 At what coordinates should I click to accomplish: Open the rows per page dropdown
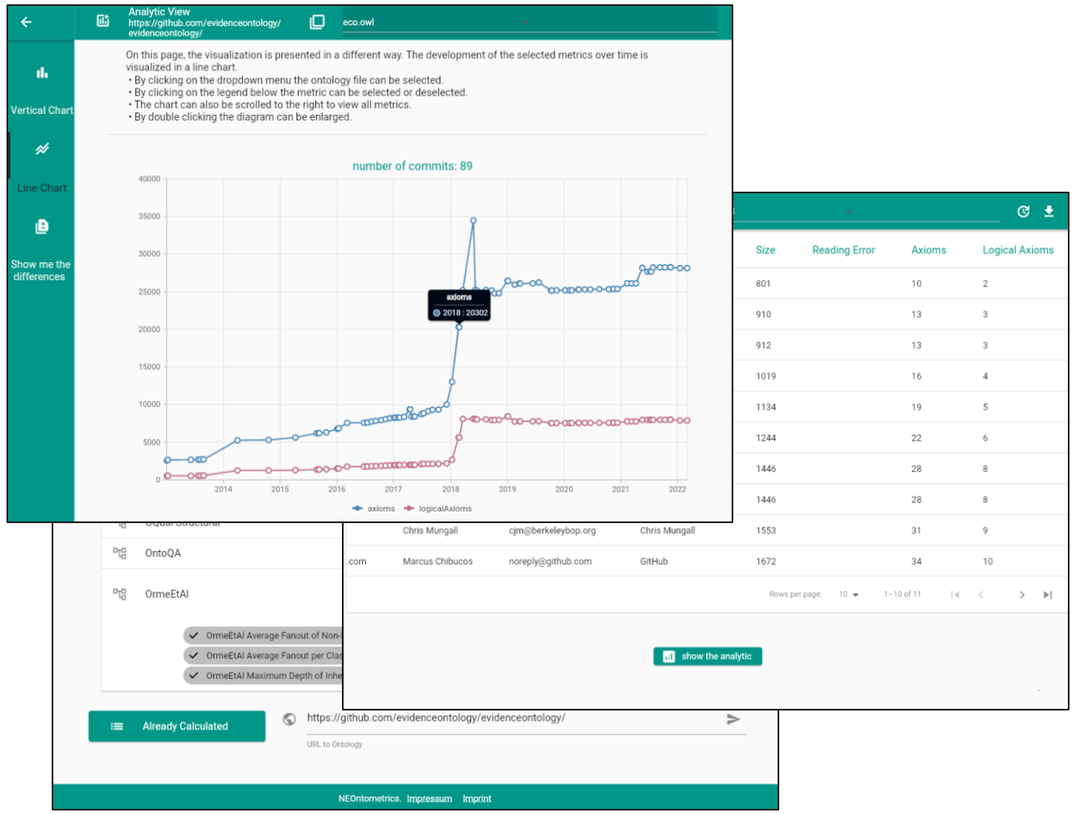(x=849, y=595)
